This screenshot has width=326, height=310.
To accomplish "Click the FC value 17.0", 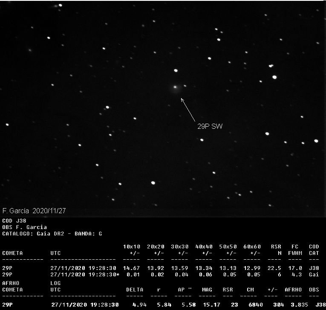I will pyautogui.click(x=295, y=268).
